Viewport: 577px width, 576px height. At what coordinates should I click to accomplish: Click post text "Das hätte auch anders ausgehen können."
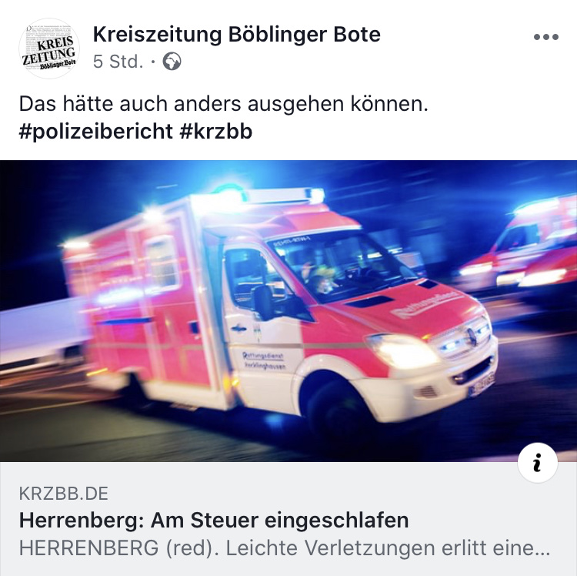coord(224,104)
